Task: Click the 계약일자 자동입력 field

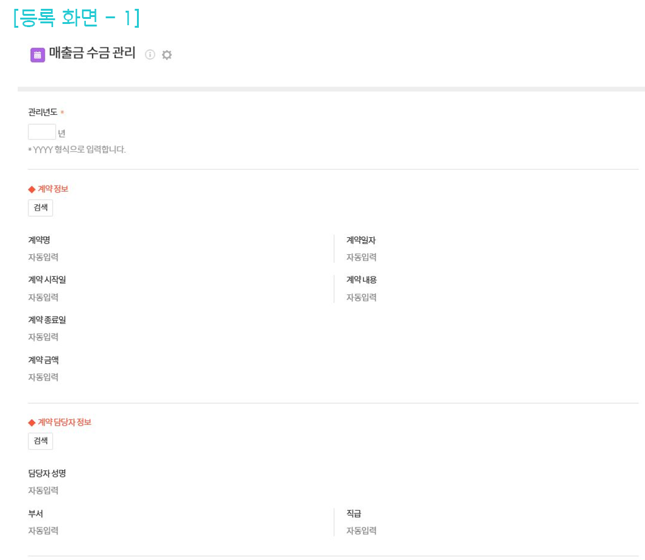Action: pos(362,257)
